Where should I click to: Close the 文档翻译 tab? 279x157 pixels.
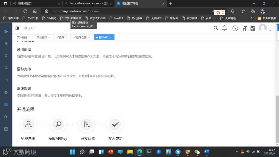pyautogui.click(x=50, y=37)
